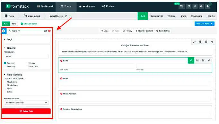
Task: Delete the Name field via canvas trash
Action: tap(203, 60)
